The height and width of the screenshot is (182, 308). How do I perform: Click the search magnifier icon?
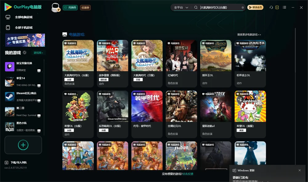tap(196, 7)
